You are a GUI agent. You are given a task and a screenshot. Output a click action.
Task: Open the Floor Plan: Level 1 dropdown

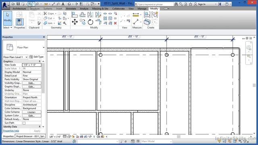[x=15, y=57]
